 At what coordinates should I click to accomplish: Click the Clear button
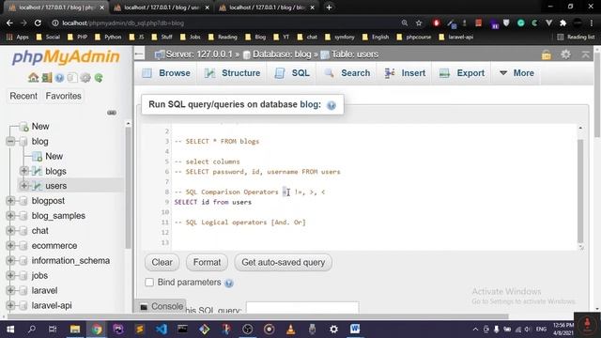pyautogui.click(x=162, y=263)
